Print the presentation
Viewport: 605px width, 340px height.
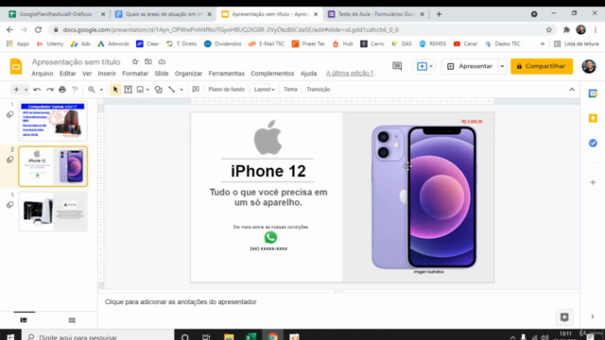click(62, 90)
